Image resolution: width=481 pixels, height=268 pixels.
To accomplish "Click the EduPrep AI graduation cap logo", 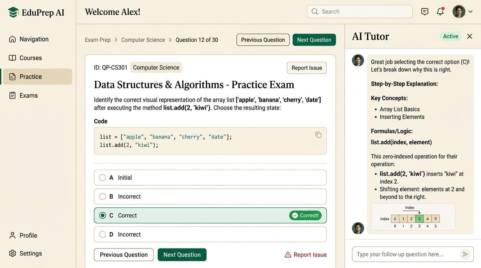I will pyautogui.click(x=13, y=13).
